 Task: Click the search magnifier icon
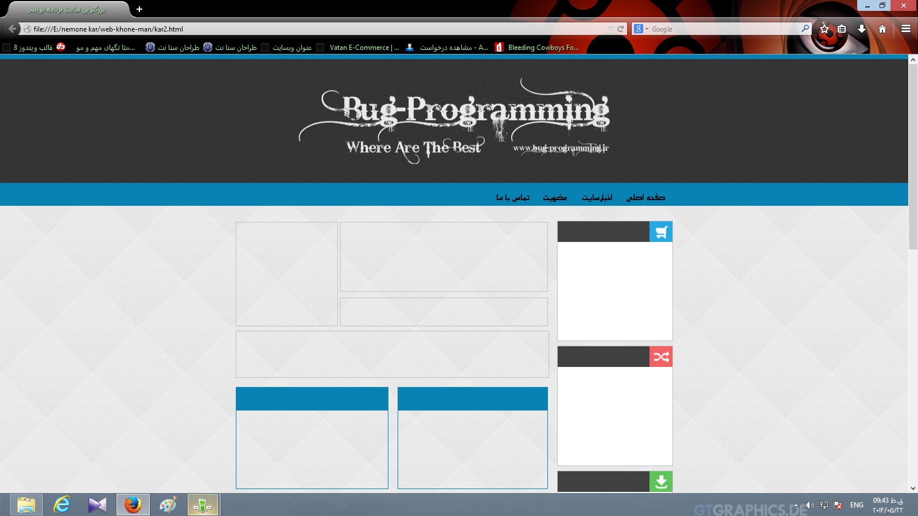tap(805, 29)
